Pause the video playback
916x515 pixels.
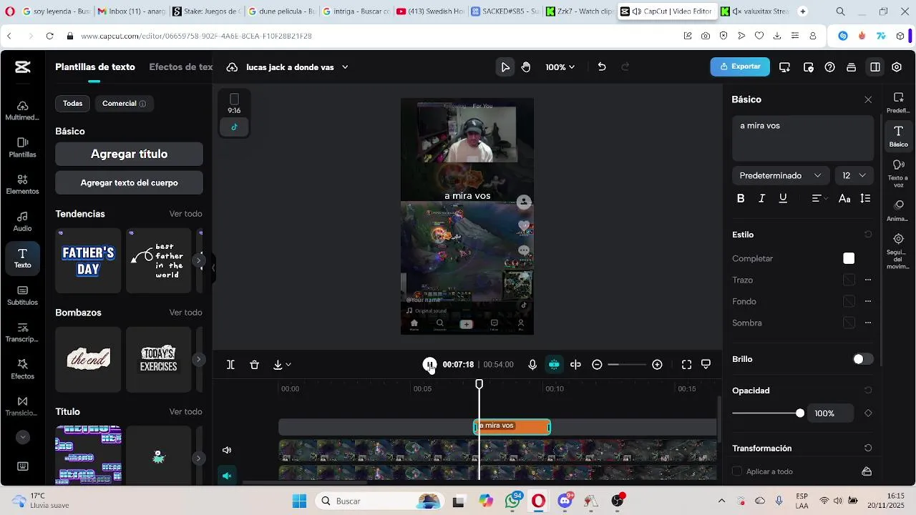click(x=429, y=365)
